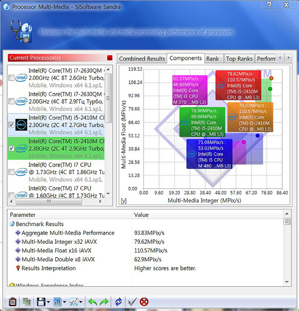Viewport: 299px width, 311px height.
Task: Select Multi-Media Integer x32 iAVX row
Action: pyautogui.click(x=146, y=242)
